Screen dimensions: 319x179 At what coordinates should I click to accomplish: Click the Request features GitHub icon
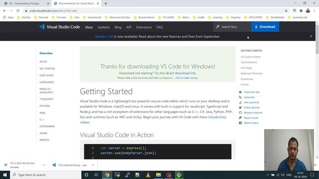tap(240, 113)
